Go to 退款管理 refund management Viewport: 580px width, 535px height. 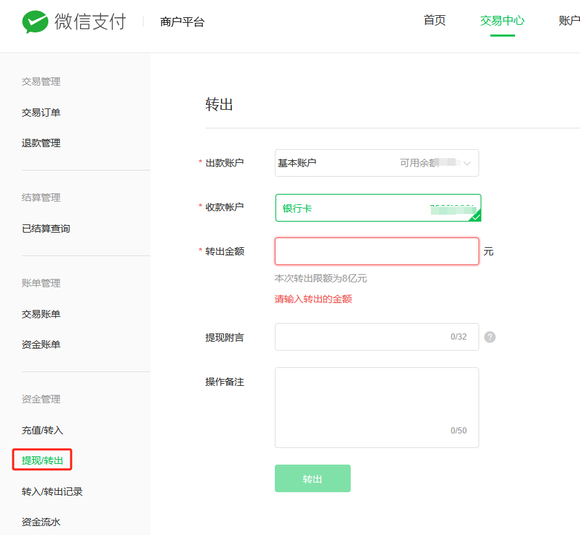coord(43,143)
